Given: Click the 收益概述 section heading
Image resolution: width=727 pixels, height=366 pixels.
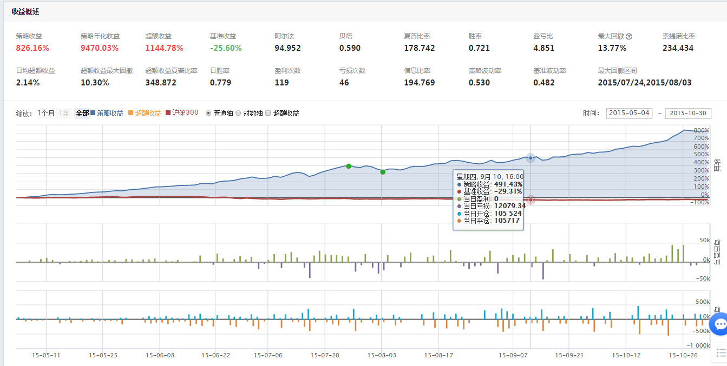Looking at the screenshot, I should pyautogui.click(x=25, y=11).
